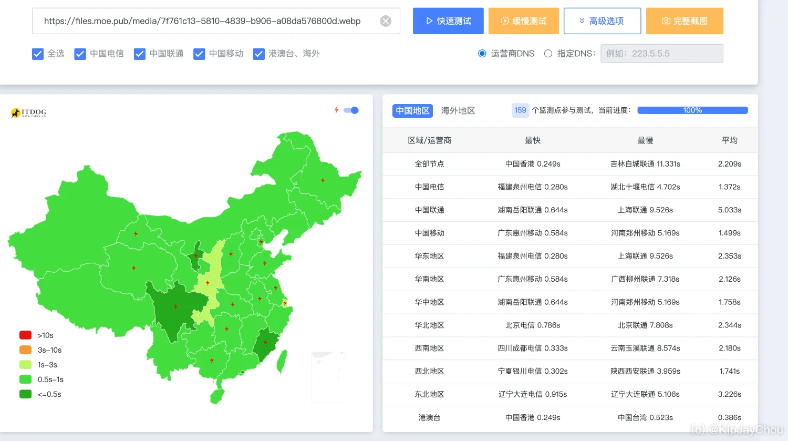788x441 pixels.
Task: Uncheck the 全选 checkbox
Action: [38, 54]
